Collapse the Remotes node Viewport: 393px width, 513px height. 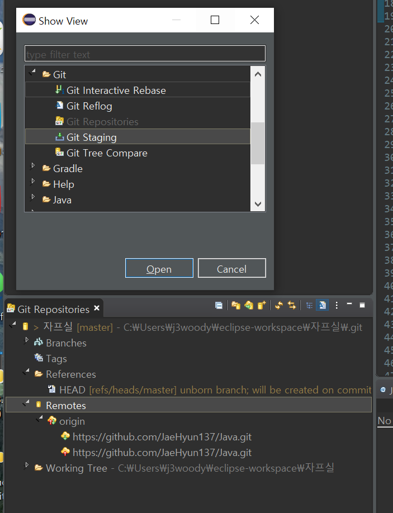(x=26, y=403)
